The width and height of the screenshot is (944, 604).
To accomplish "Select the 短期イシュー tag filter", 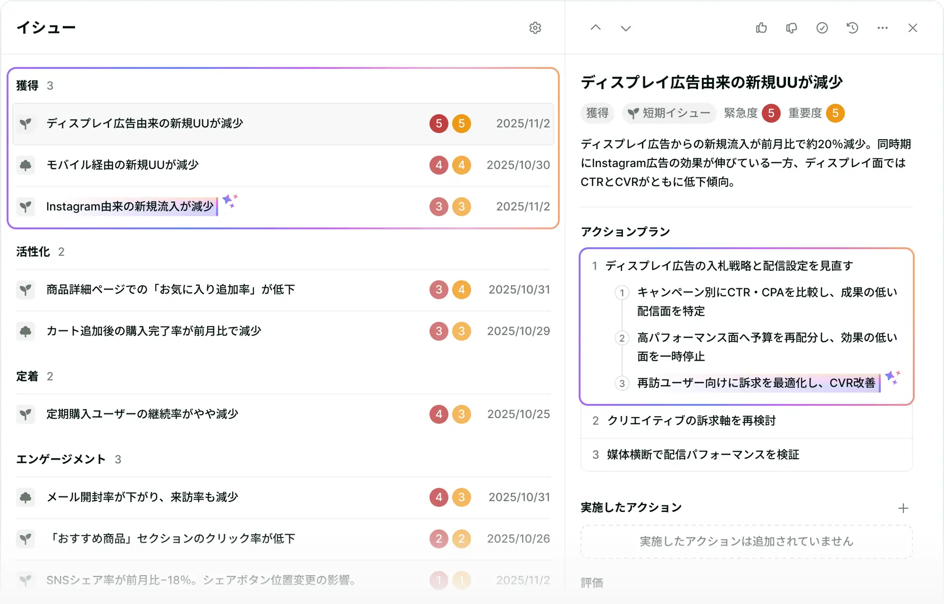I will coord(669,113).
